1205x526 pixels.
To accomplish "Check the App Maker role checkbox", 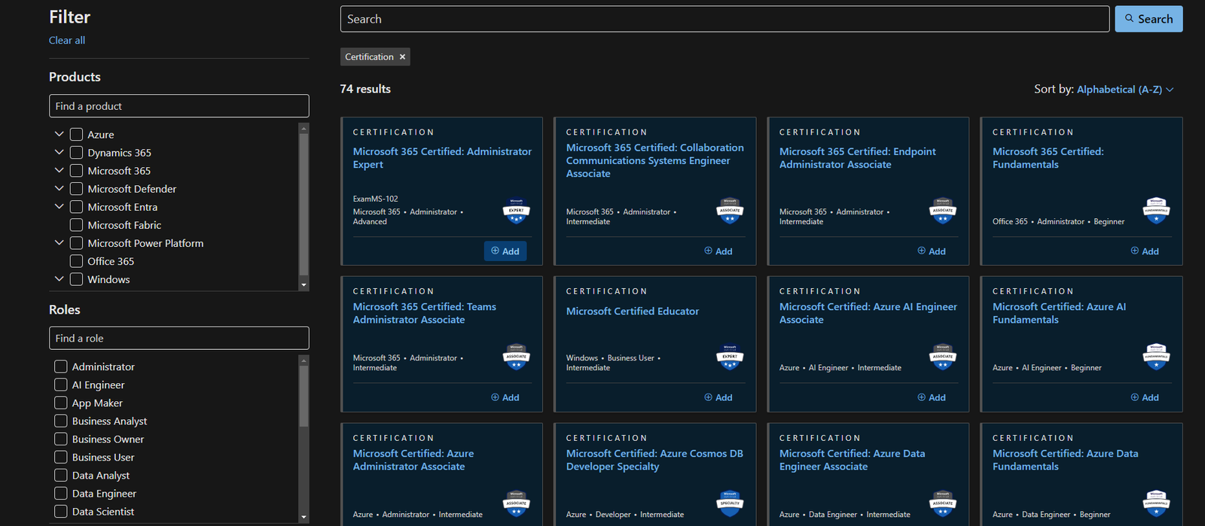I will [x=61, y=403].
